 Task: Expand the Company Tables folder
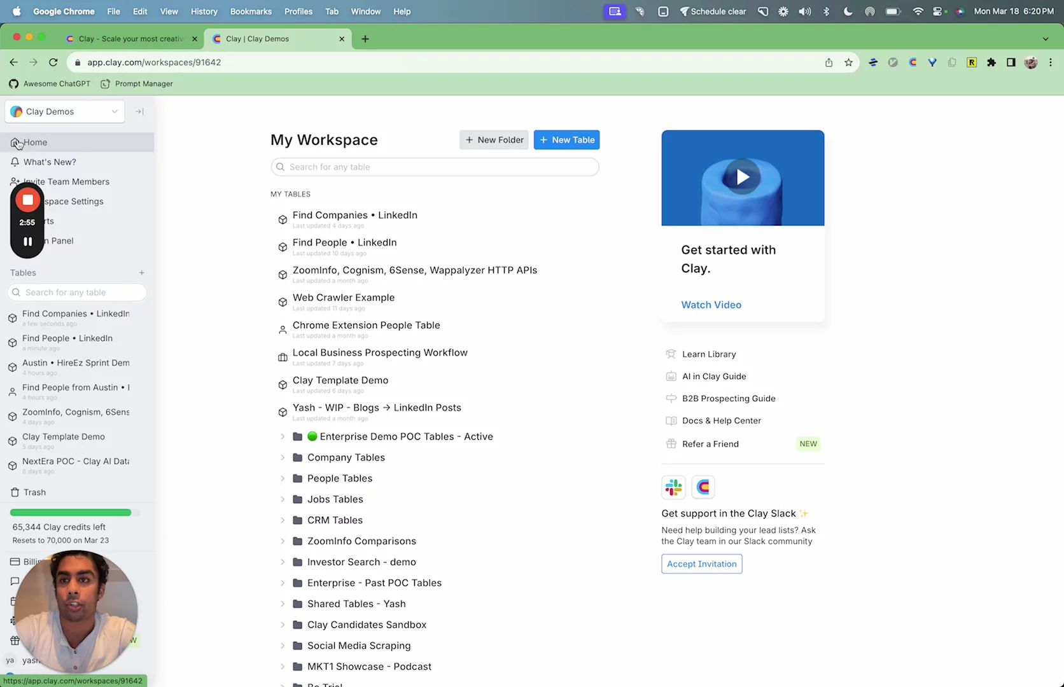(x=283, y=457)
